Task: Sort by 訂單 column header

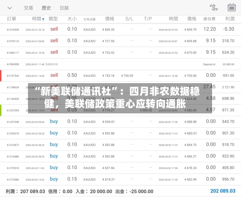Action: (x=12, y=19)
